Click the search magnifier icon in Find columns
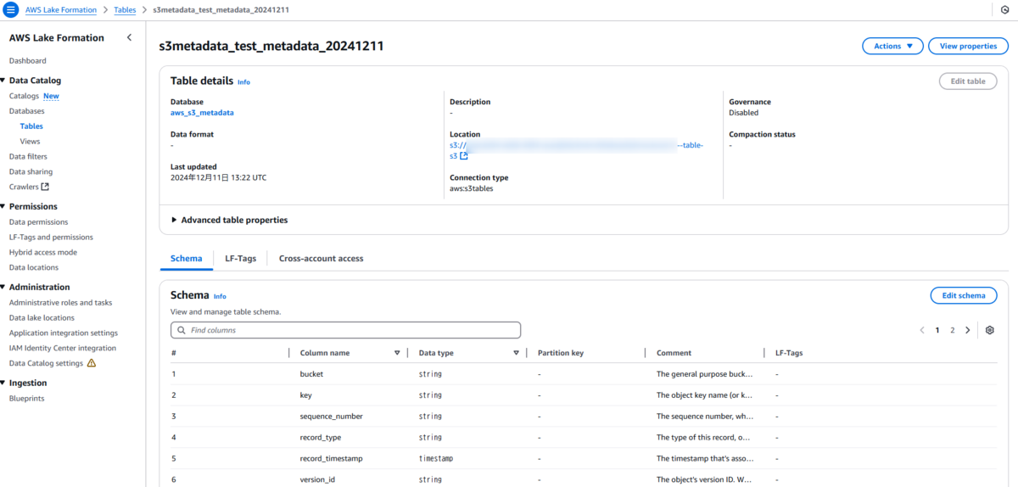This screenshot has width=1018, height=487. [x=181, y=330]
